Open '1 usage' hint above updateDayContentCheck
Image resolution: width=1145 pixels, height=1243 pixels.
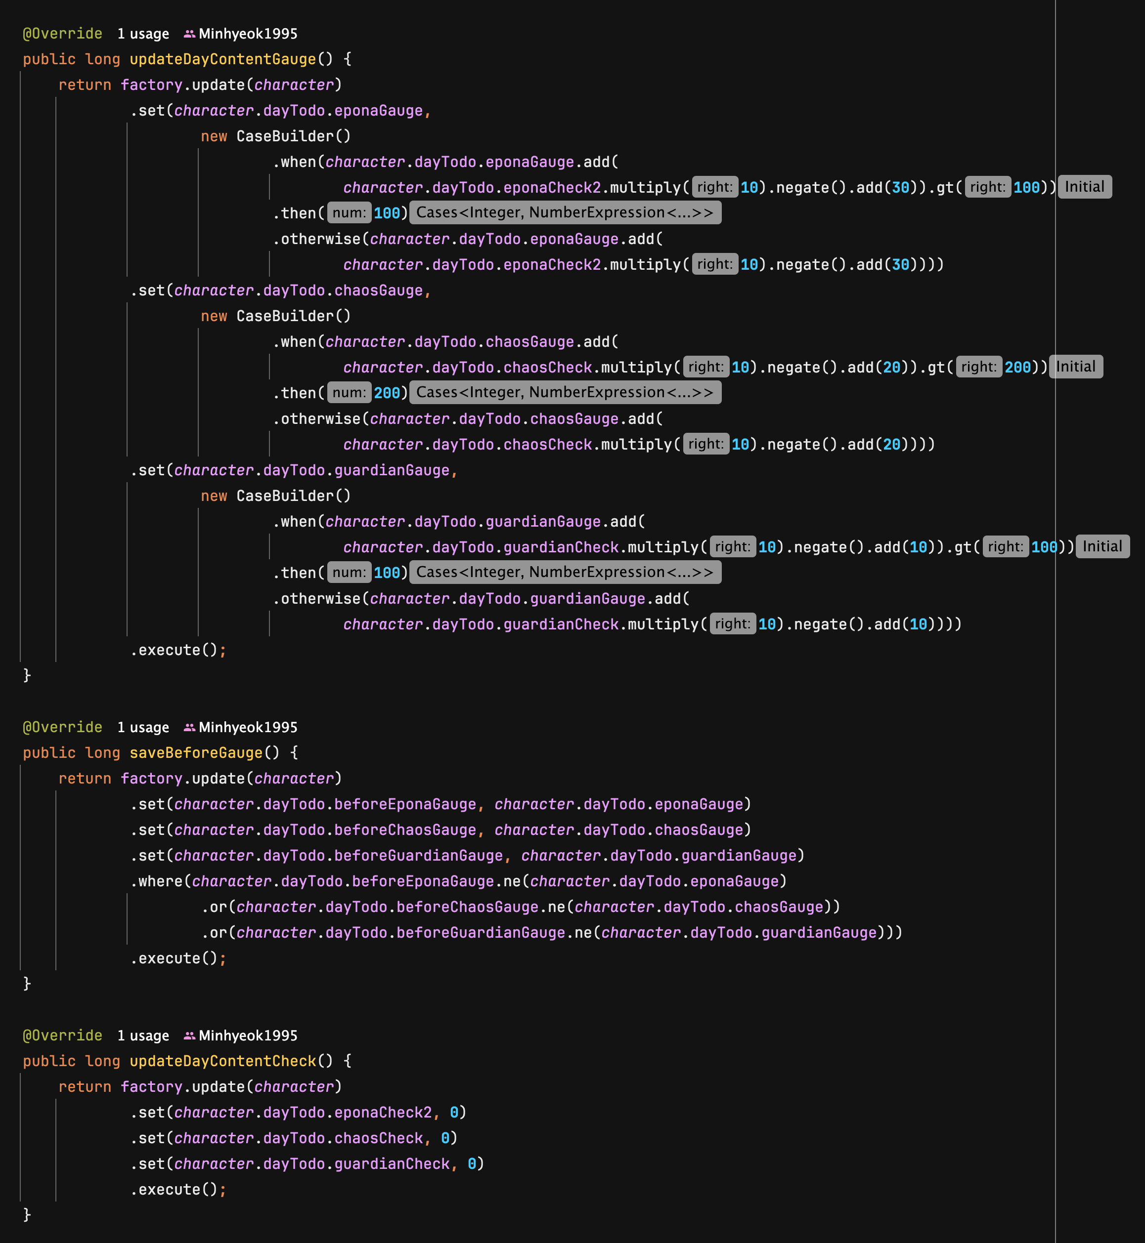(x=143, y=1036)
